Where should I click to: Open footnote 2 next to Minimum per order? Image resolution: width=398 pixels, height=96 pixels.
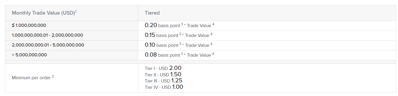point(53,76)
